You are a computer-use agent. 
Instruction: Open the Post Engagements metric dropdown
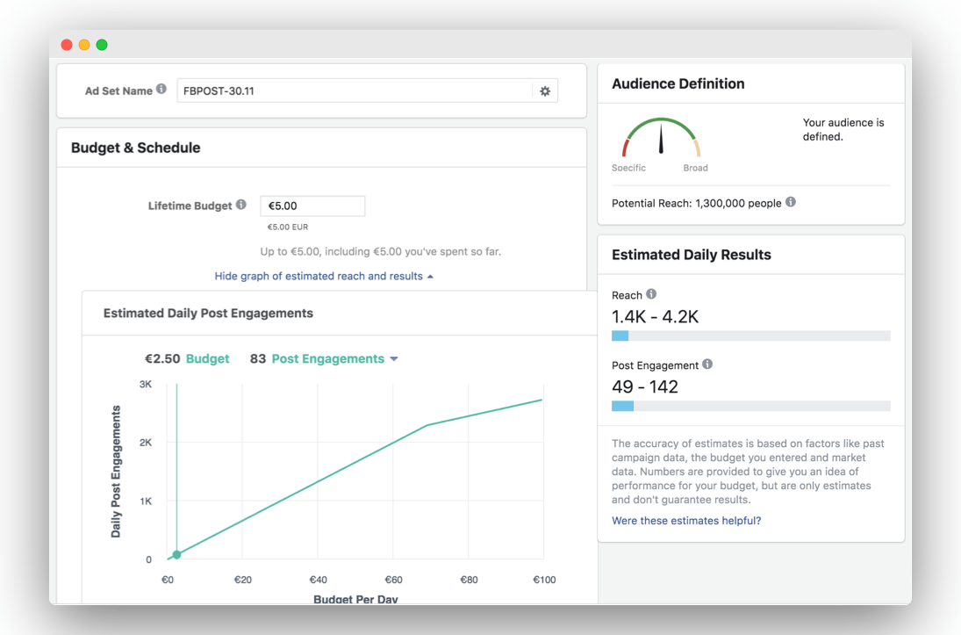[334, 359]
